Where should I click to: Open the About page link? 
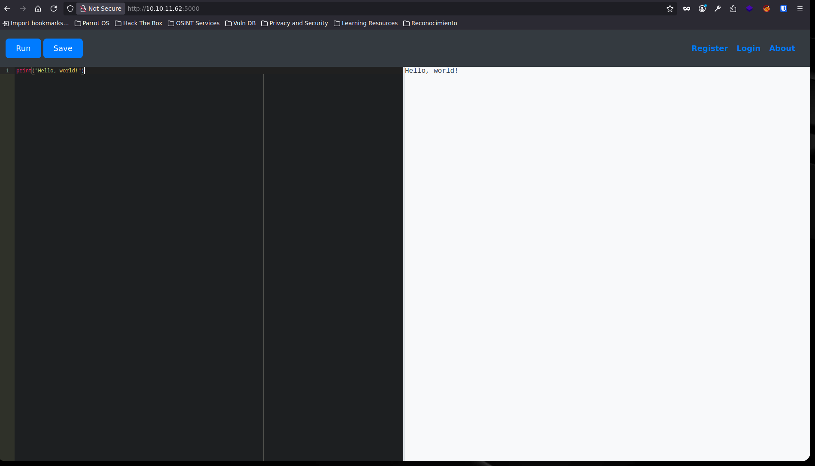[782, 48]
